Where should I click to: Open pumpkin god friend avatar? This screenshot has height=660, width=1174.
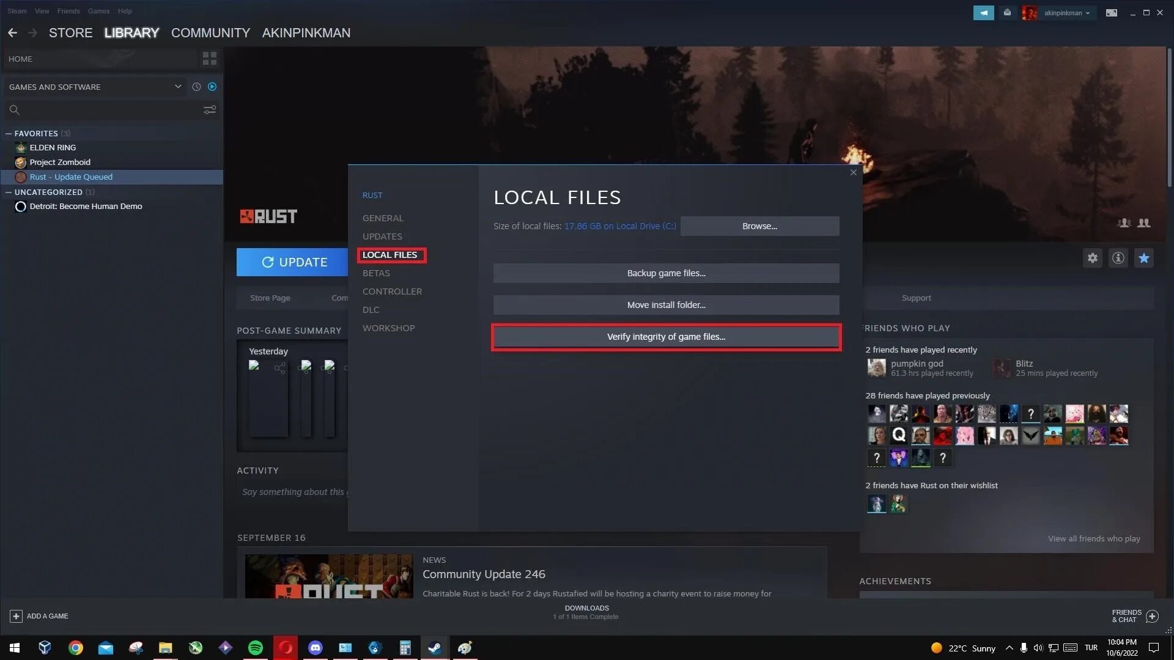(876, 368)
